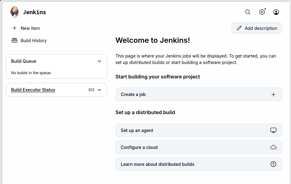Open search with the magnifier icon
The height and width of the screenshot is (184, 291).
248,12
